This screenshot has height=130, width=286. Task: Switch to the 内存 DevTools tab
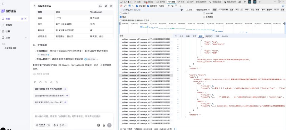click(190, 2)
